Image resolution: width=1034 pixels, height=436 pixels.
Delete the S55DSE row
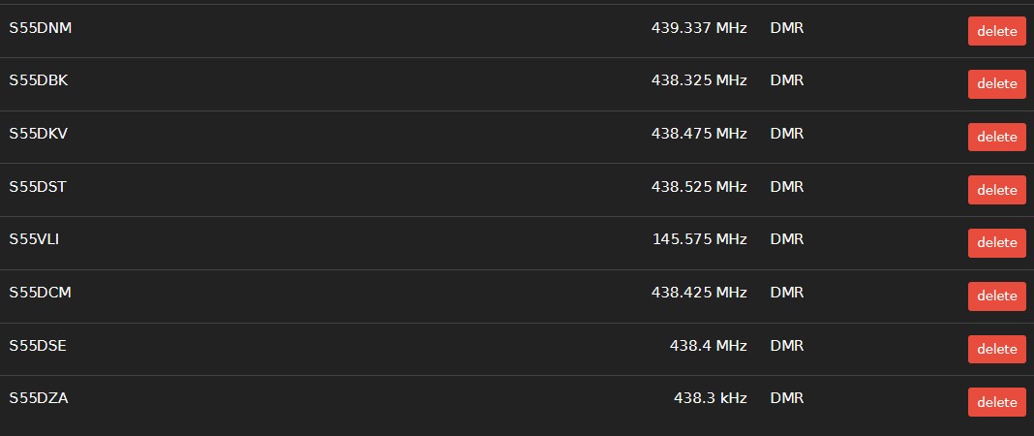tap(996, 349)
